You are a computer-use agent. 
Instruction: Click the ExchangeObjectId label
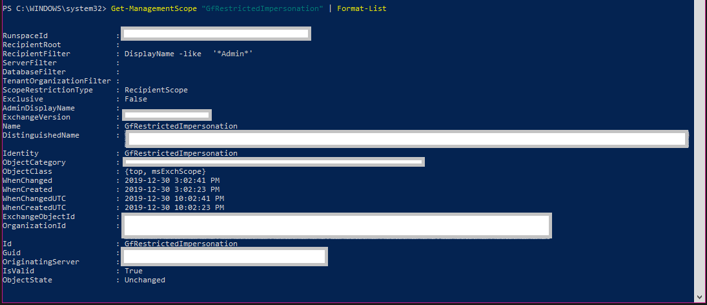click(x=39, y=216)
